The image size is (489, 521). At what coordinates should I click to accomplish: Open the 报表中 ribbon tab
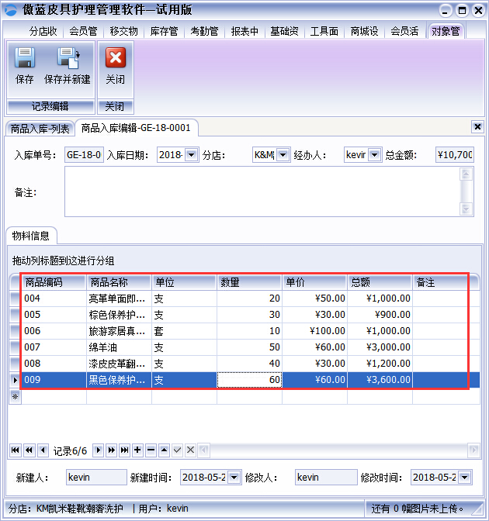click(244, 31)
